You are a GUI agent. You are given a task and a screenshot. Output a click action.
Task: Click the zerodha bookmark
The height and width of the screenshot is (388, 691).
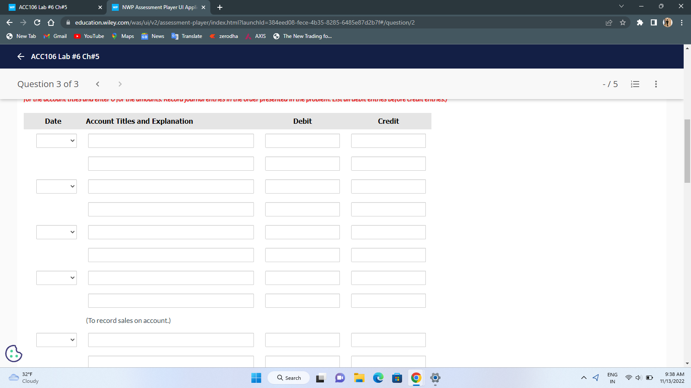point(224,36)
